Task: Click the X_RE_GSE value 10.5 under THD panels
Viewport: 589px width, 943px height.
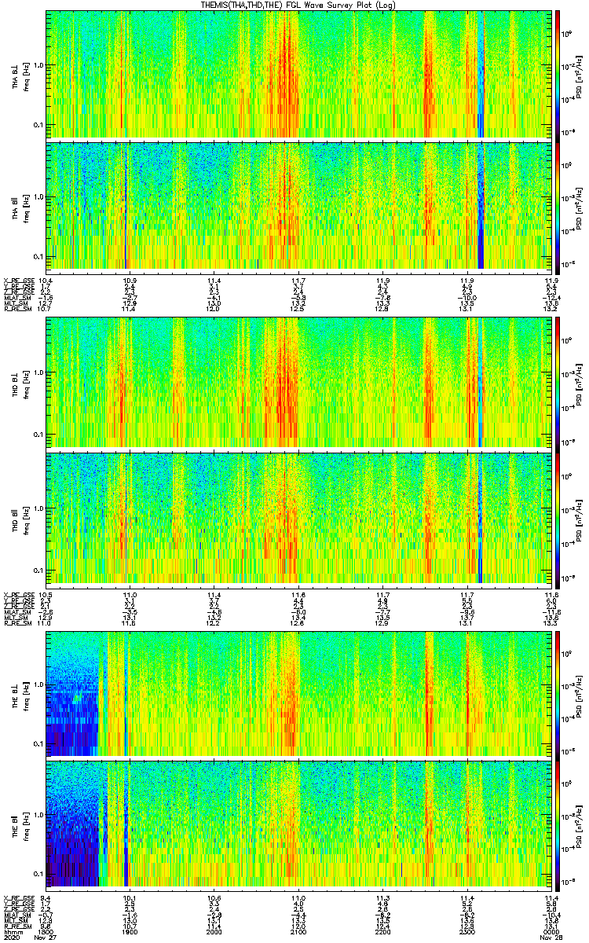Action: pos(46,594)
